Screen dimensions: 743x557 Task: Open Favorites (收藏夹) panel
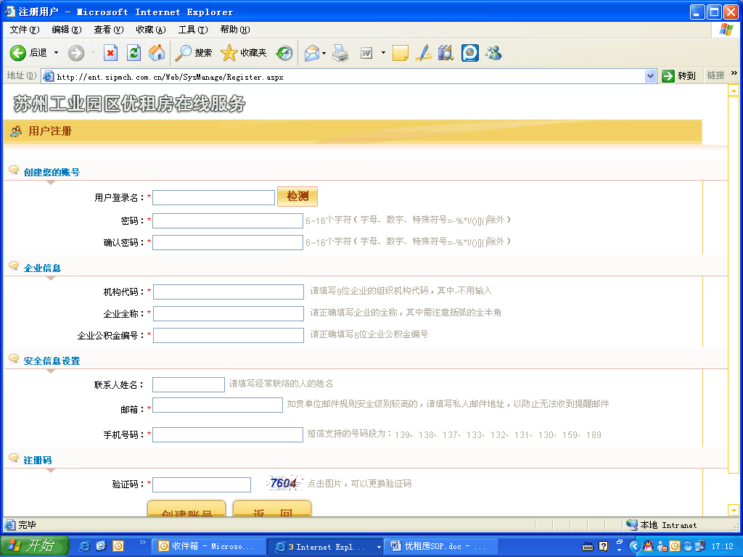244,53
